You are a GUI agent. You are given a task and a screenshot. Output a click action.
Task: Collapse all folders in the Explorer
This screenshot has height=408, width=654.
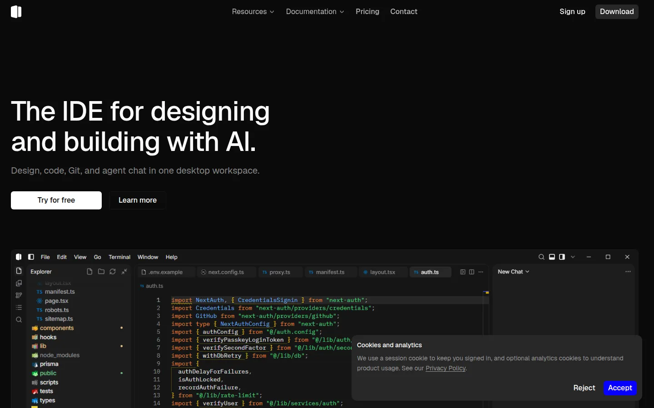point(124,272)
